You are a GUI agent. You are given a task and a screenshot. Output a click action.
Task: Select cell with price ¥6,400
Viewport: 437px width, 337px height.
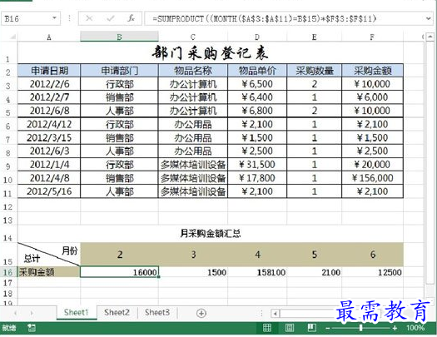(257, 97)
